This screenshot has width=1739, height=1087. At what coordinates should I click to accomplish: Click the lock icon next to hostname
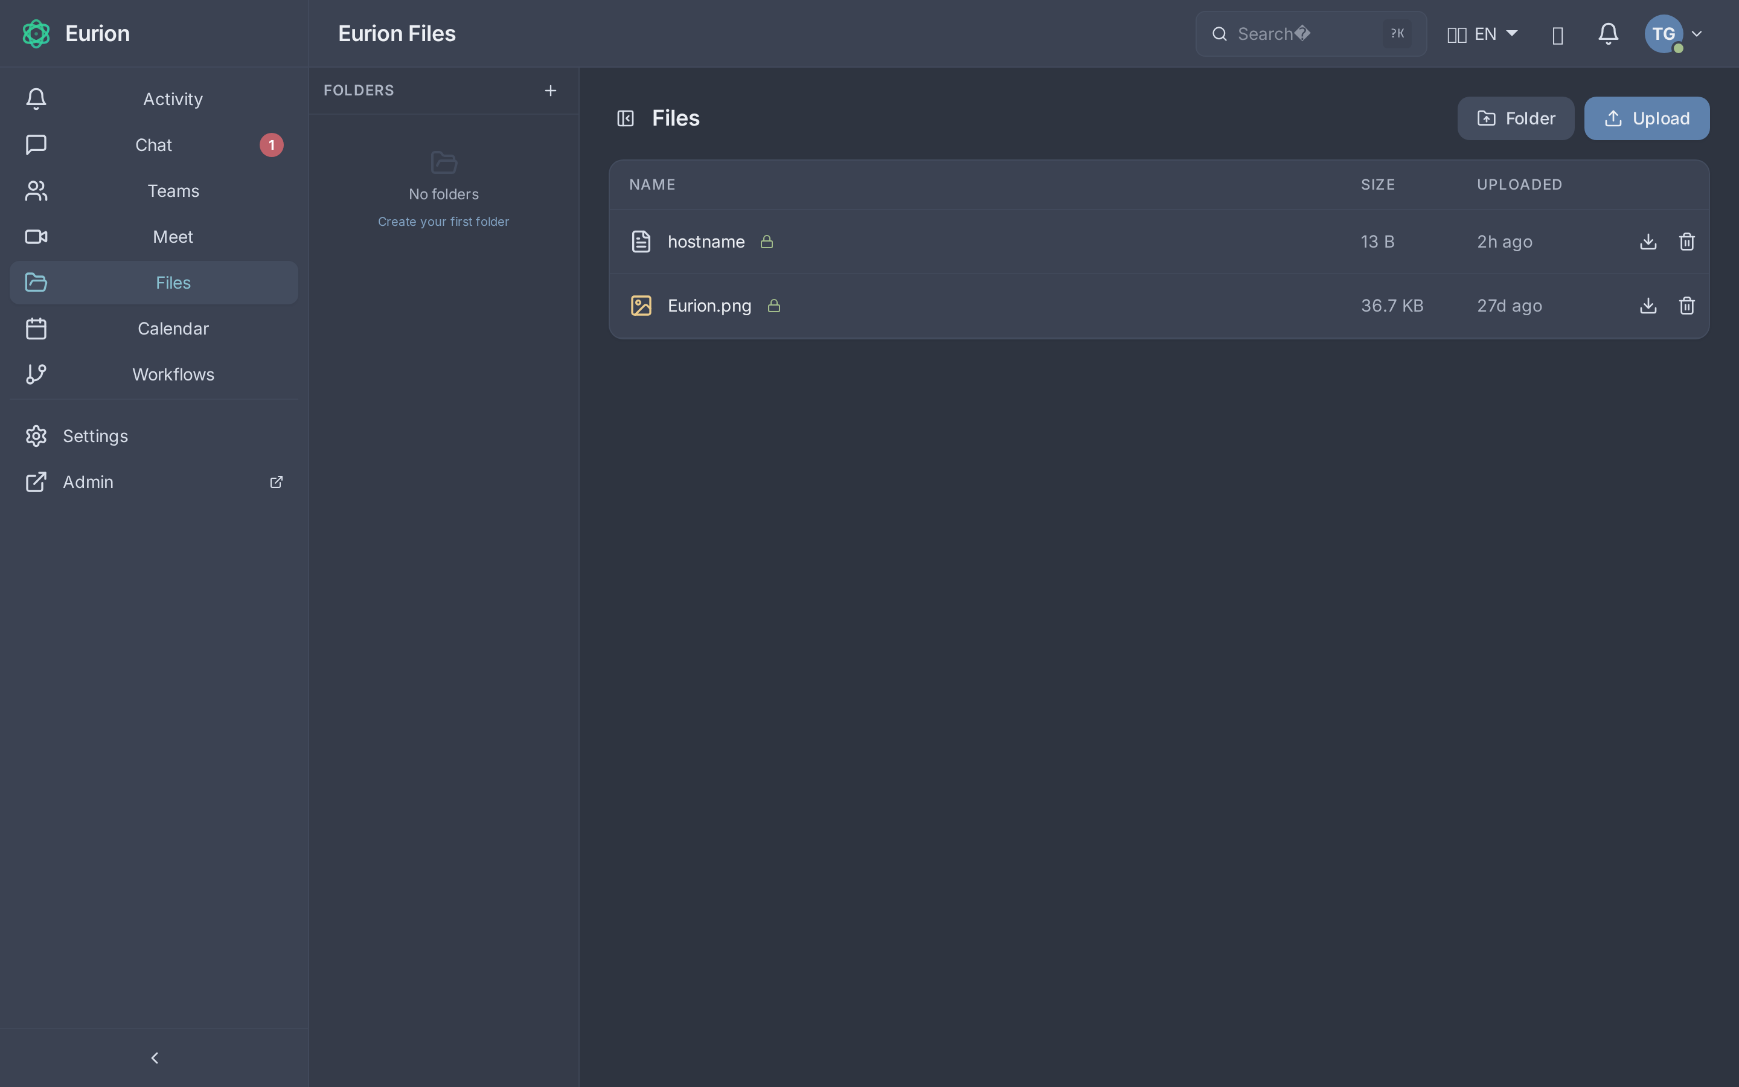(766, 242)
